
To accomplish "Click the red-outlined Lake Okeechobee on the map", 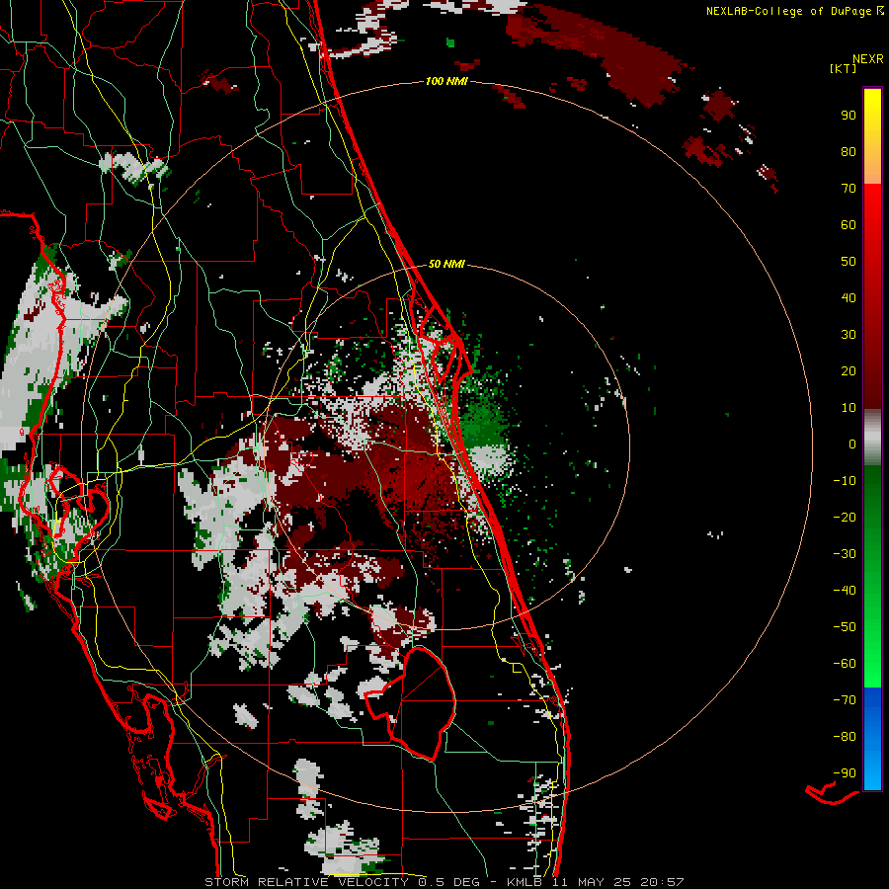I will tap(413, 703).
